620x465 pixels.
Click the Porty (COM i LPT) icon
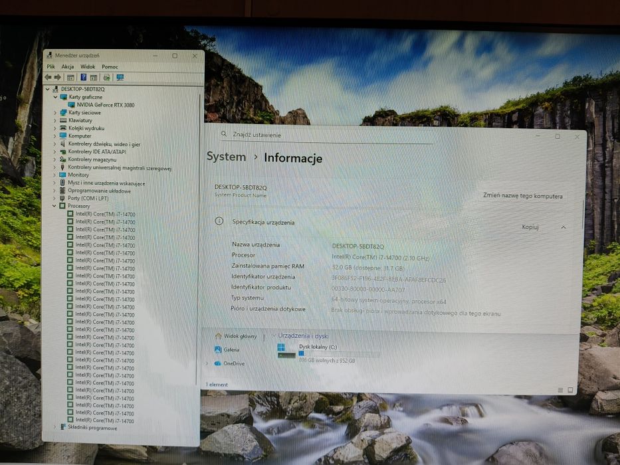click(62, 198)
